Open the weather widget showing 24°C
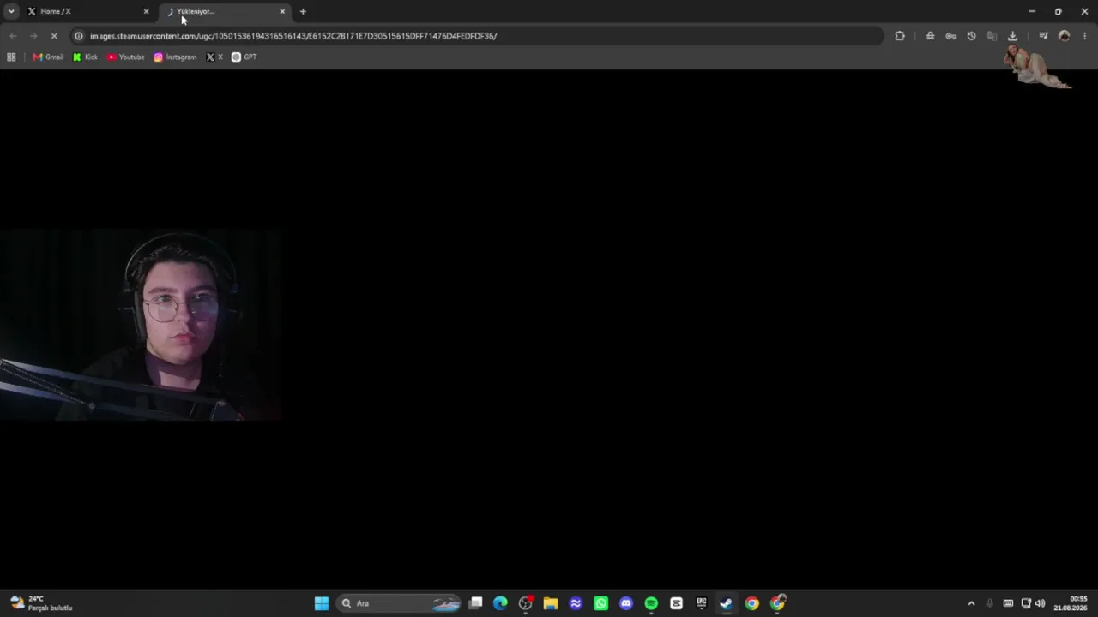Screen dimensions: 1098x617 41,603
